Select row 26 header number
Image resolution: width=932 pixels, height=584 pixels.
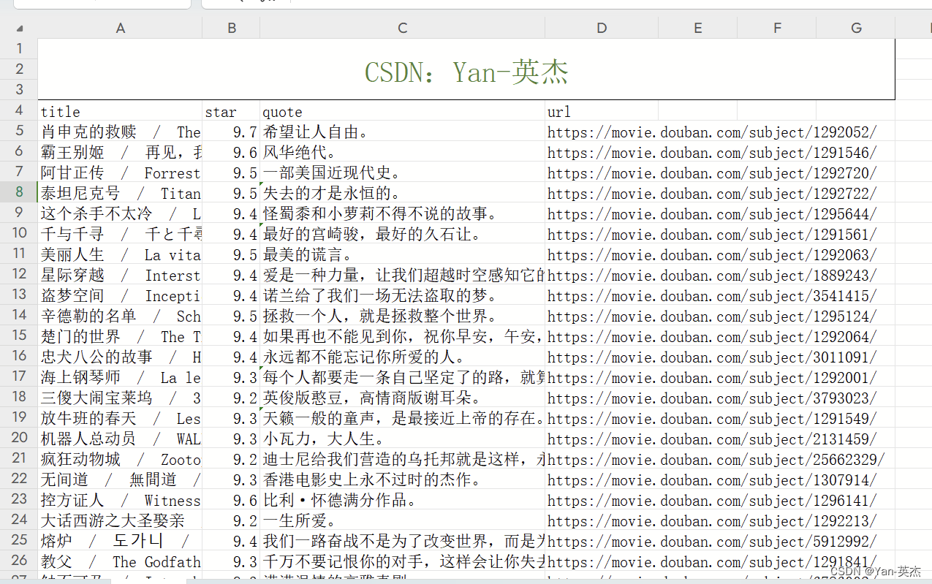point(20,561)
